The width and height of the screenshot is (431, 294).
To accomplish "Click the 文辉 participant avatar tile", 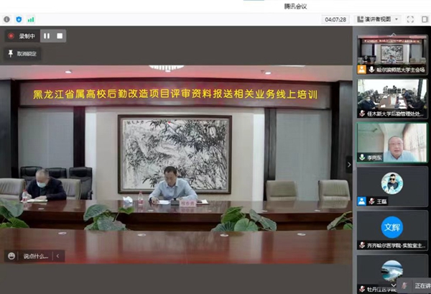I will 391,227.
